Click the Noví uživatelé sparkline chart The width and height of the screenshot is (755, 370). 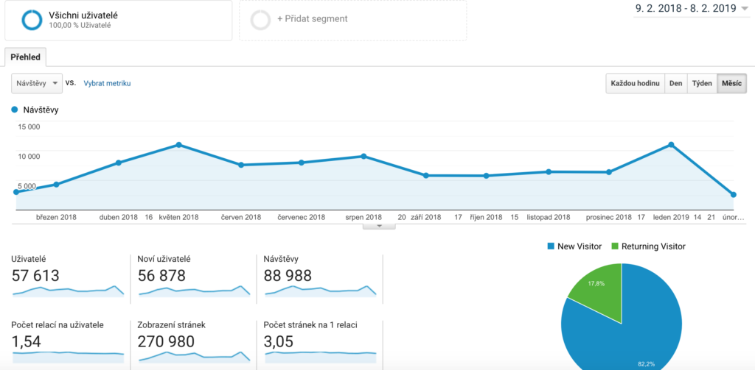tap(195, 291)
